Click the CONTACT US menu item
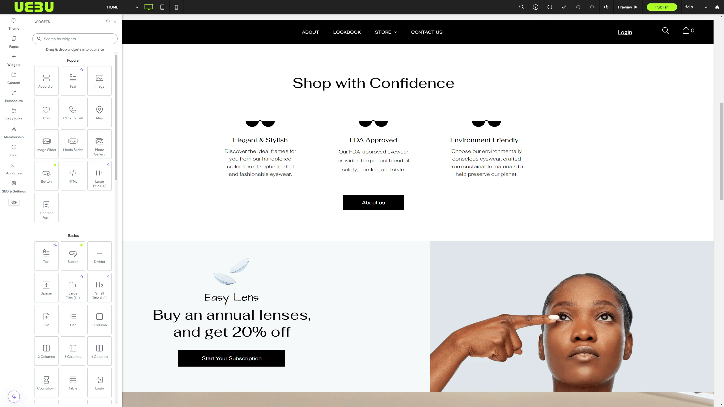 [427, 32]
